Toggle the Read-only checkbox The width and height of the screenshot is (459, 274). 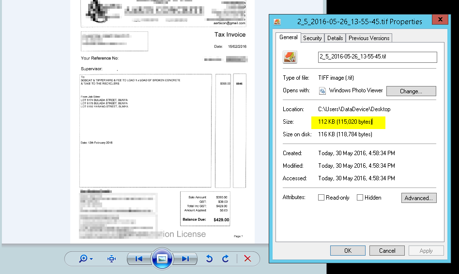click(321, 198)
